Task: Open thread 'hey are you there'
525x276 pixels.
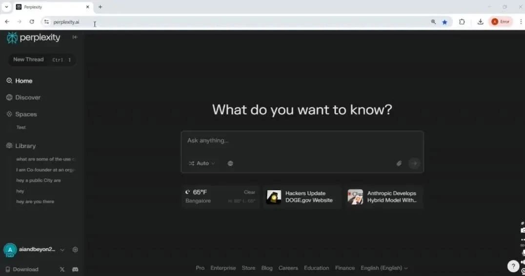Action: tap(35, 201)
